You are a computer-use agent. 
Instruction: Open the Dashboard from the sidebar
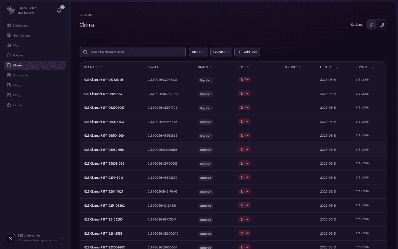pos(9,25)
